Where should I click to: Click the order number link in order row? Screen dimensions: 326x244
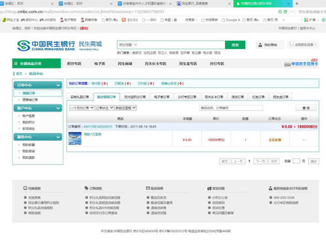(98, 127)
